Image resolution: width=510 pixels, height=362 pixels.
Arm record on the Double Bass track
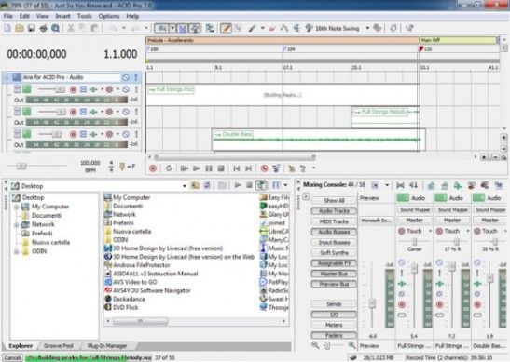(x=74, y=134)
